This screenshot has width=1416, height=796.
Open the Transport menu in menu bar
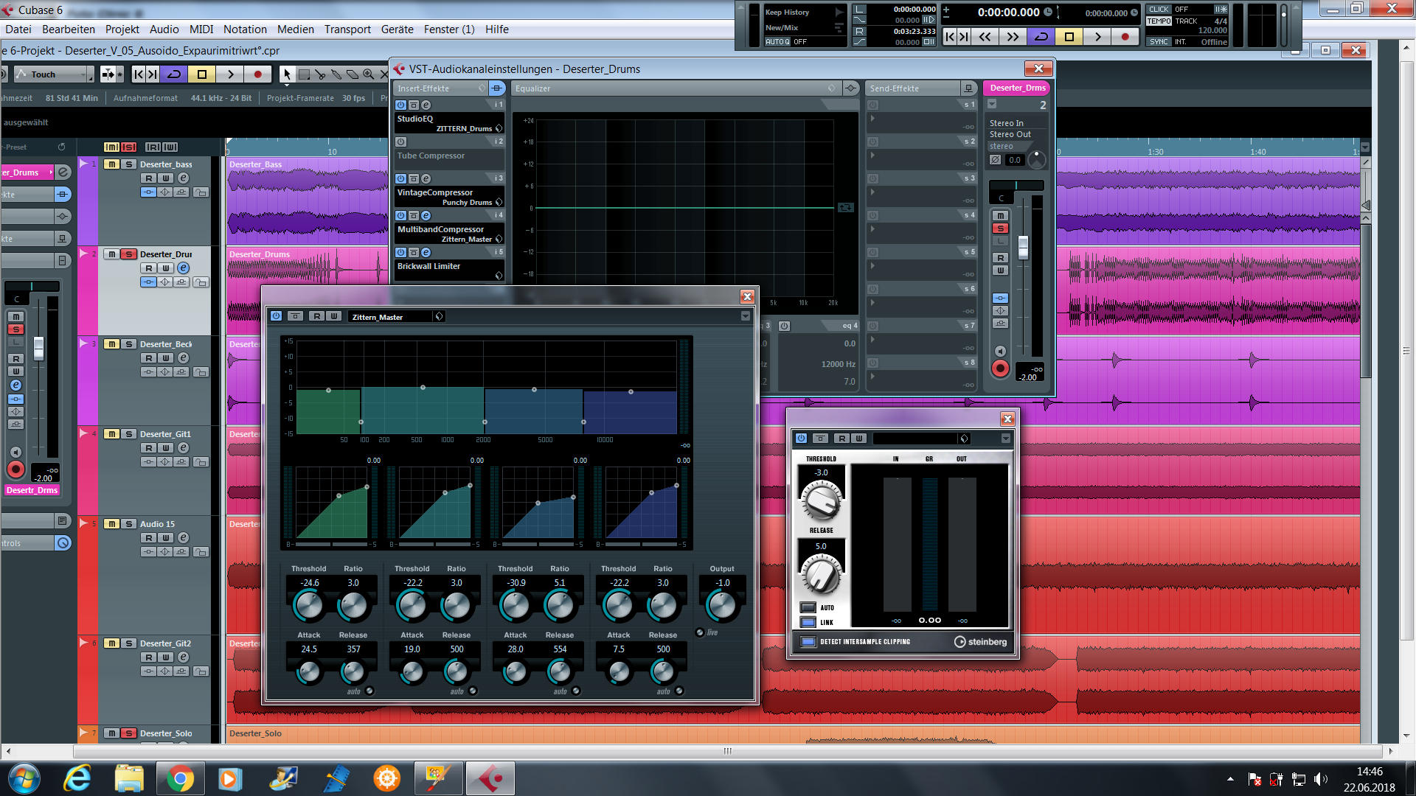347,29
